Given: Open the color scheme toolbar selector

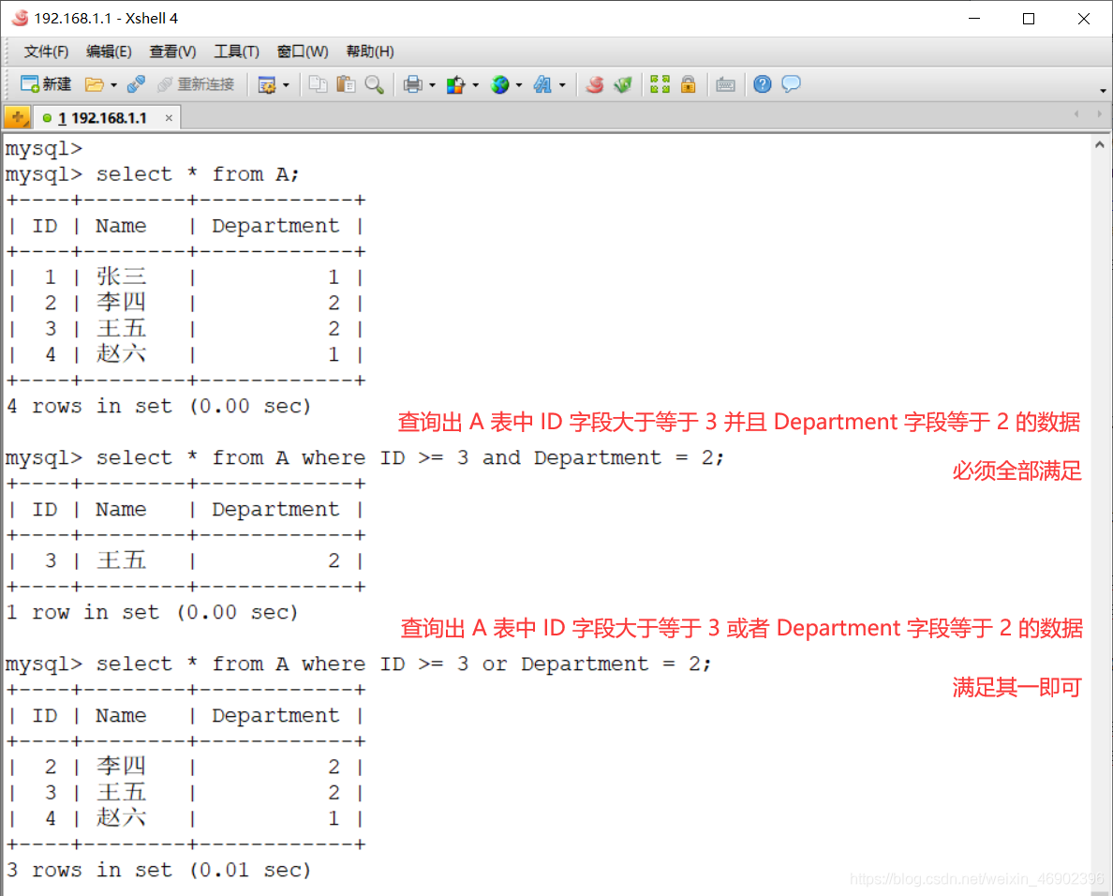Looking at the screenshot, I should pos(456,84).
